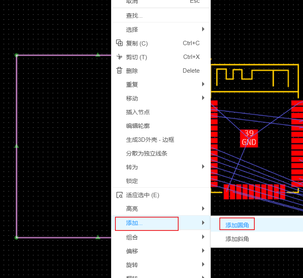Select 分散为独立线条 option

click(161, 153)
